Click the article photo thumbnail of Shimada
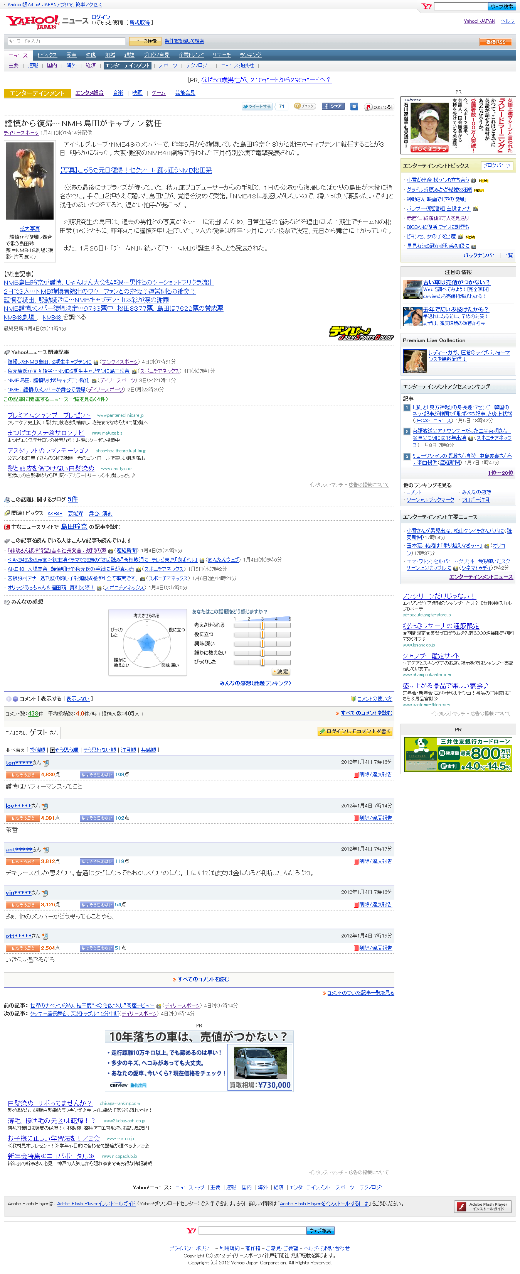The width and height of the screenshot is (520, 1274). tap(30, 181)
